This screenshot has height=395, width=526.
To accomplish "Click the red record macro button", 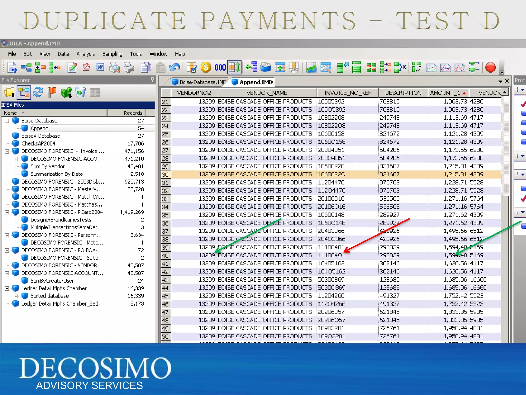I will [490, 68].
